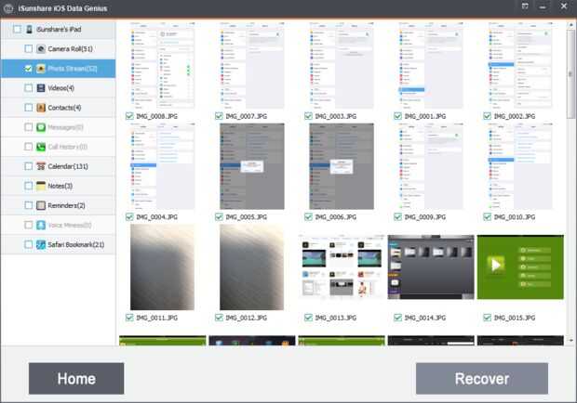Uncheck IMG_0012.JPG checkbox
577x403 pixels.
click(x=219, y=318)
